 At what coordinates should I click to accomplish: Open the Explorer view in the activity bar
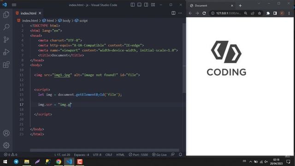[x=6, y=14]
